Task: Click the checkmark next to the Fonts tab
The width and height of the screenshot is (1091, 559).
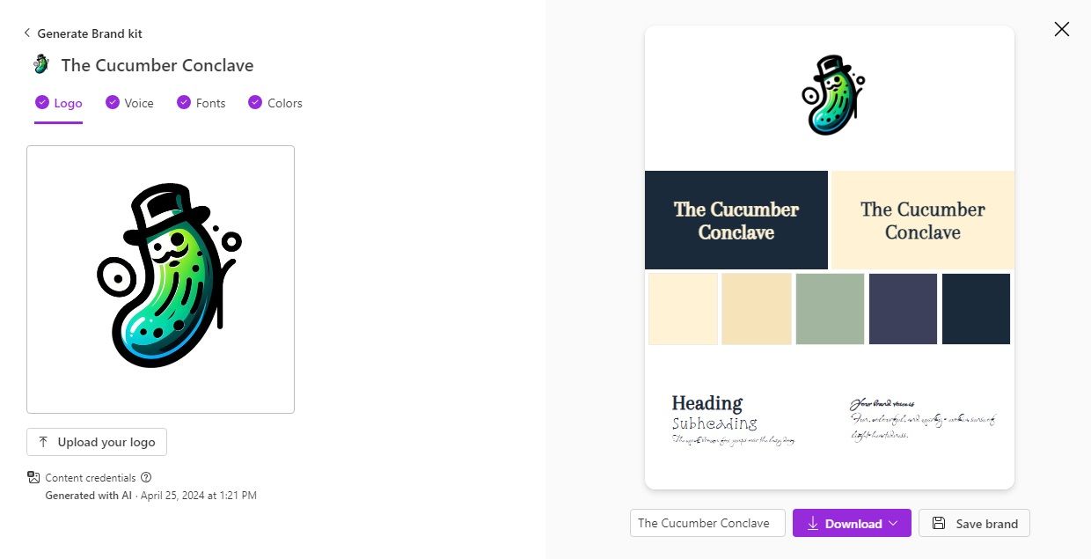Action: 184,102
